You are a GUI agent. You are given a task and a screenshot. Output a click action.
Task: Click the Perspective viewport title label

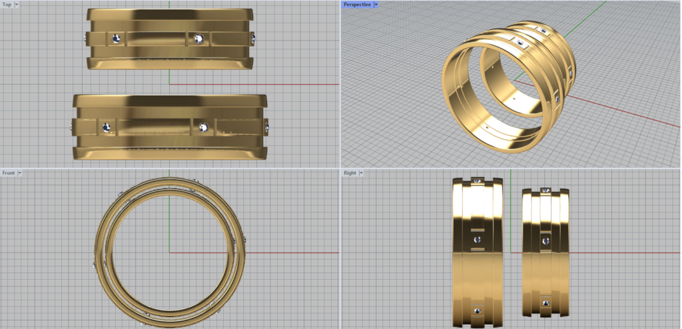point(358,5)
